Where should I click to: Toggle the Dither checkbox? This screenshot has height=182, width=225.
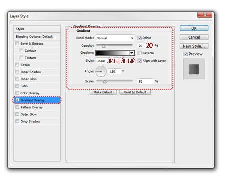click(140, 38)
